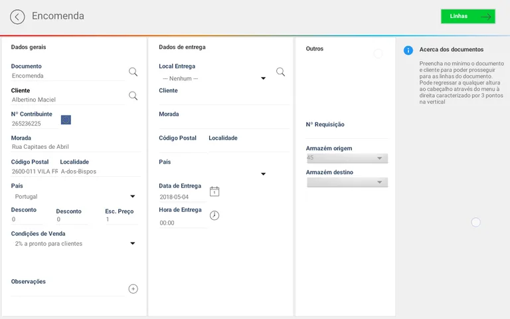Add Observações with the plus icon
Viewport: 510px width, 319px height.
[x=133, y=288]
